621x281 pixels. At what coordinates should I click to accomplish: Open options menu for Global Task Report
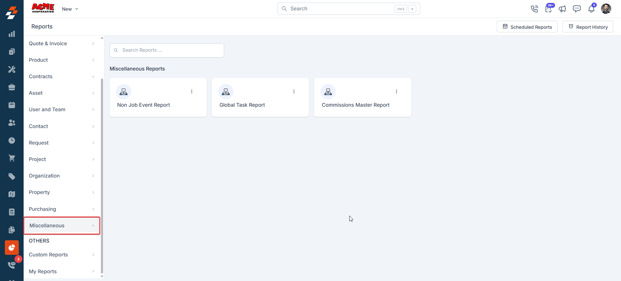pos(294,92)
